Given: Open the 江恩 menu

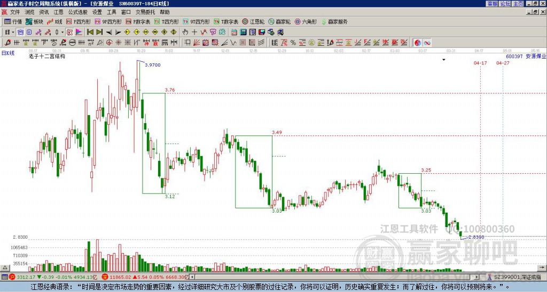Looking at the screenshot, I should pos(58,12).
